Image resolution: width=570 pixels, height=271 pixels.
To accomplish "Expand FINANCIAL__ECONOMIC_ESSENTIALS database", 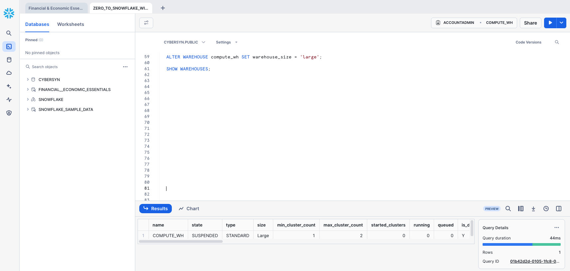I will [28, 90].
